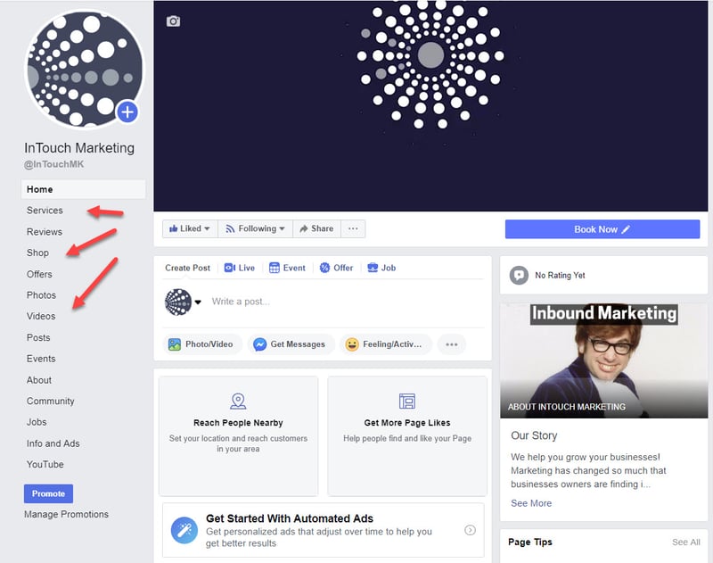Open Photos in the sidebar

tap(41, 295)
